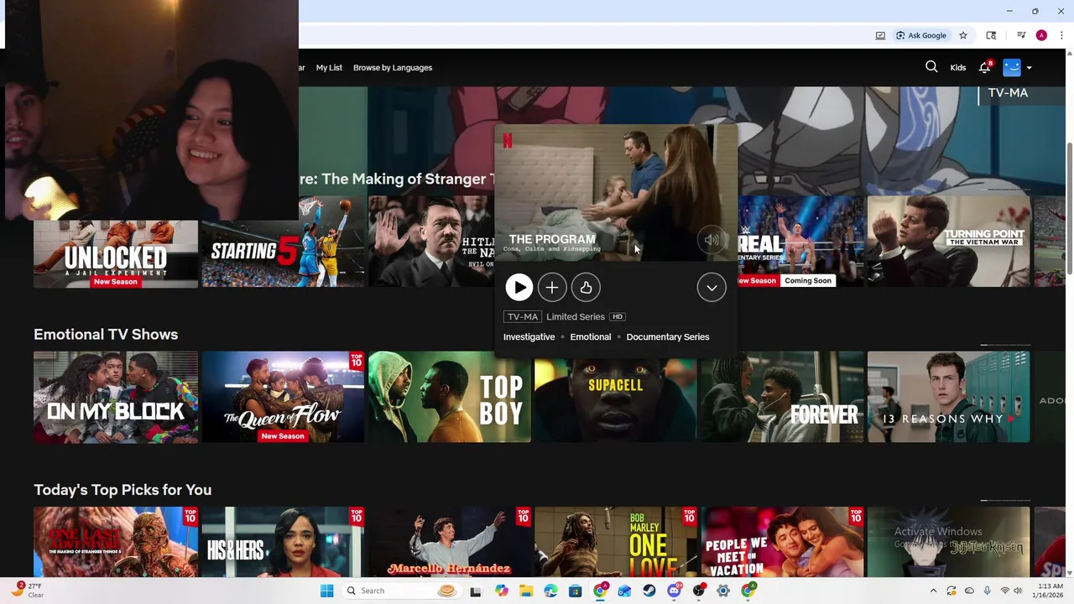Click the page scrollbar thumb

tap(1069, 207)
